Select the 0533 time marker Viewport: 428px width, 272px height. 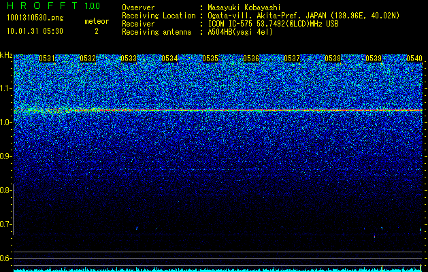tap(129, 58)
